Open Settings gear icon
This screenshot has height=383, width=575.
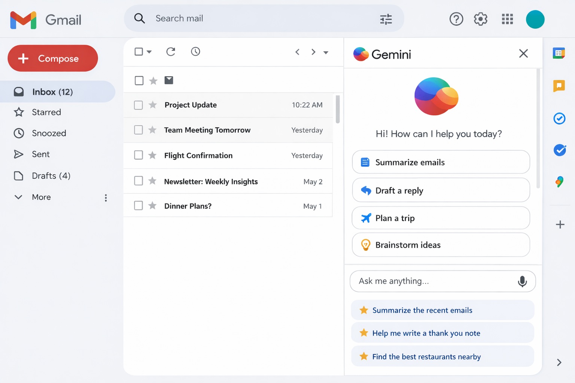pos(481,19)
